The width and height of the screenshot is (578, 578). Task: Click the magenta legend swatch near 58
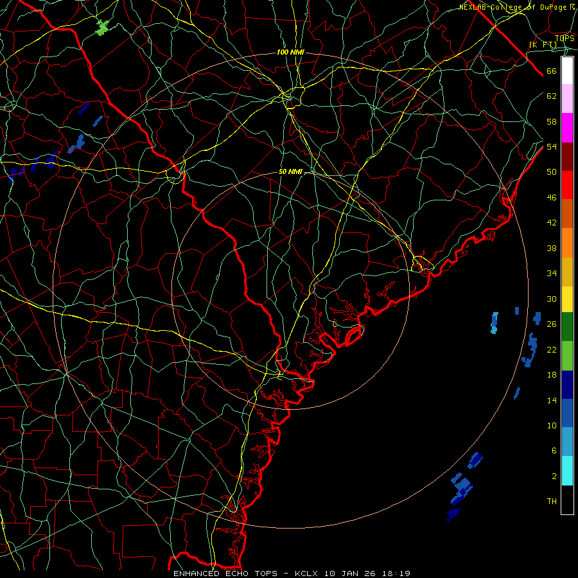click(567, 128)
